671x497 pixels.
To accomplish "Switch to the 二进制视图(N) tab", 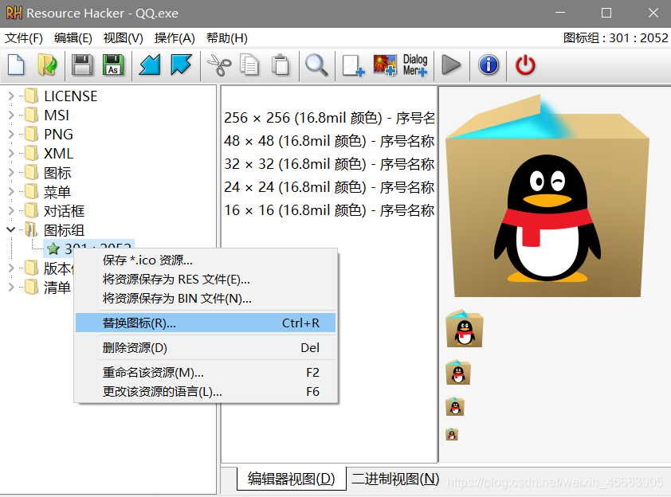I will tap(395, 479).
